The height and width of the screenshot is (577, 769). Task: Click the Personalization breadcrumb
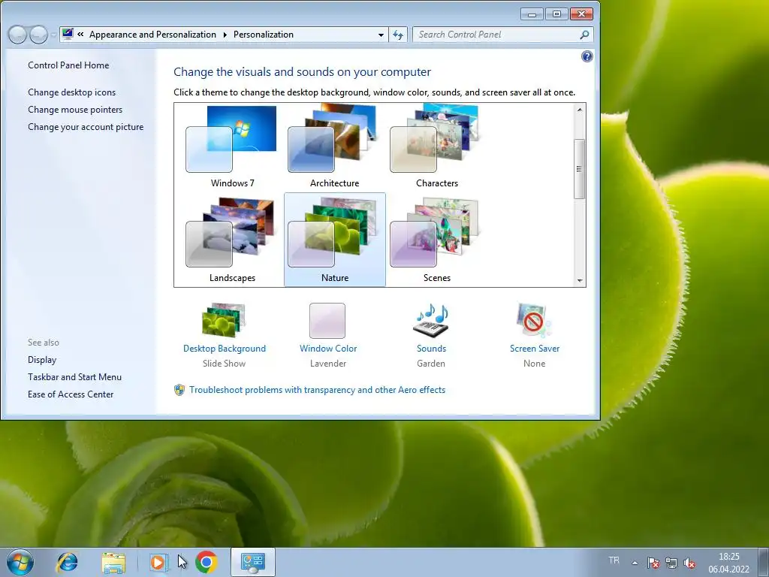coord(264,35)
